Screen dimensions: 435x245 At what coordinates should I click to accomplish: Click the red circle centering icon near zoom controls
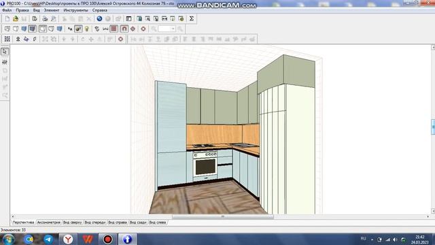pos(143,29)
